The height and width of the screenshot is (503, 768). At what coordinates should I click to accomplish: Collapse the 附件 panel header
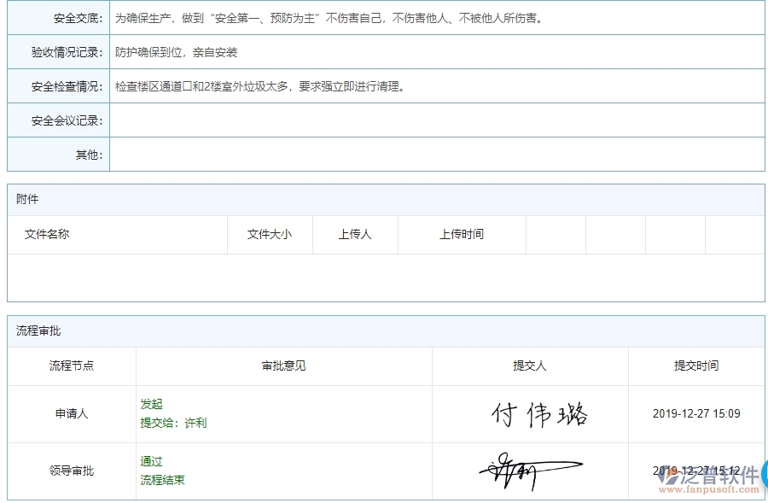click(x=26, y=199)
